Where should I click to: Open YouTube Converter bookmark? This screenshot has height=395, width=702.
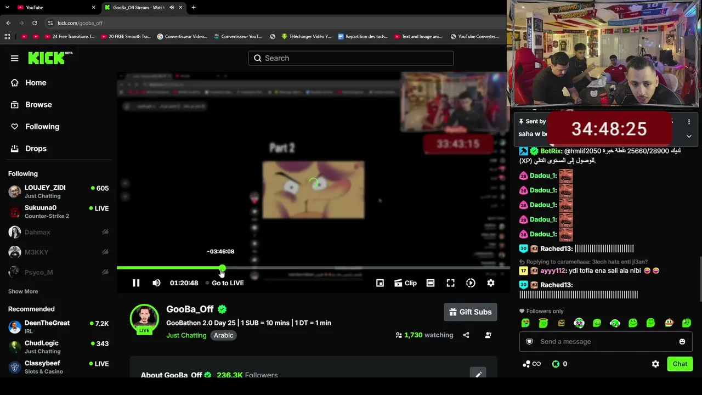click(474, 37)
